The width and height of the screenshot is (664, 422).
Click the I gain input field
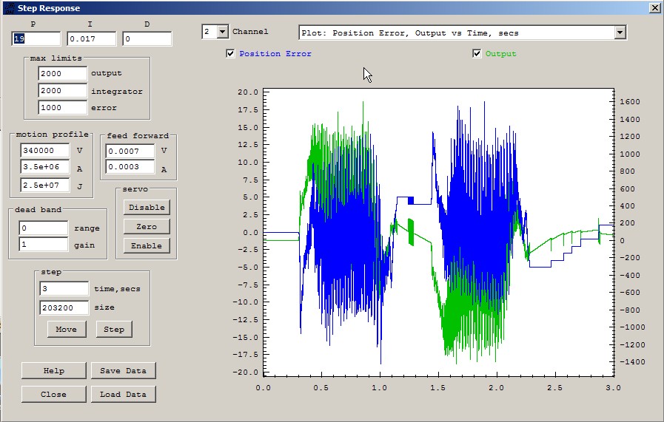tap(91, 39)
